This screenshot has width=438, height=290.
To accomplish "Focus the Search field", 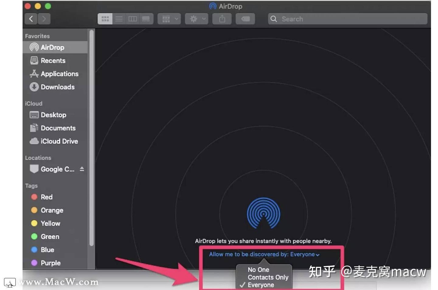I will (x=348, y=19).
